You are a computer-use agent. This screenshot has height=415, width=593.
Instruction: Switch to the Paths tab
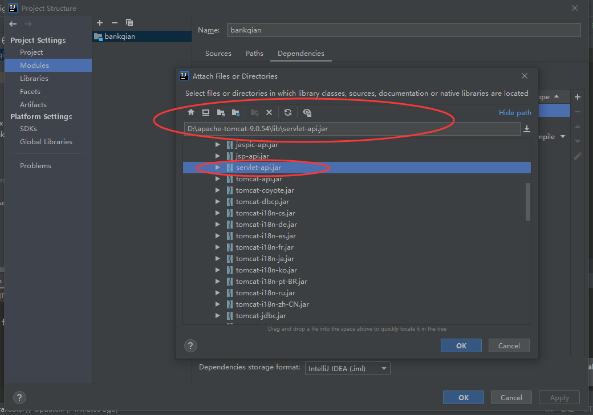coord(254,54)
